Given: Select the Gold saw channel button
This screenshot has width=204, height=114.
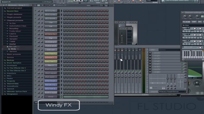Looking at the screenshot, I should (x=51, y=50).
